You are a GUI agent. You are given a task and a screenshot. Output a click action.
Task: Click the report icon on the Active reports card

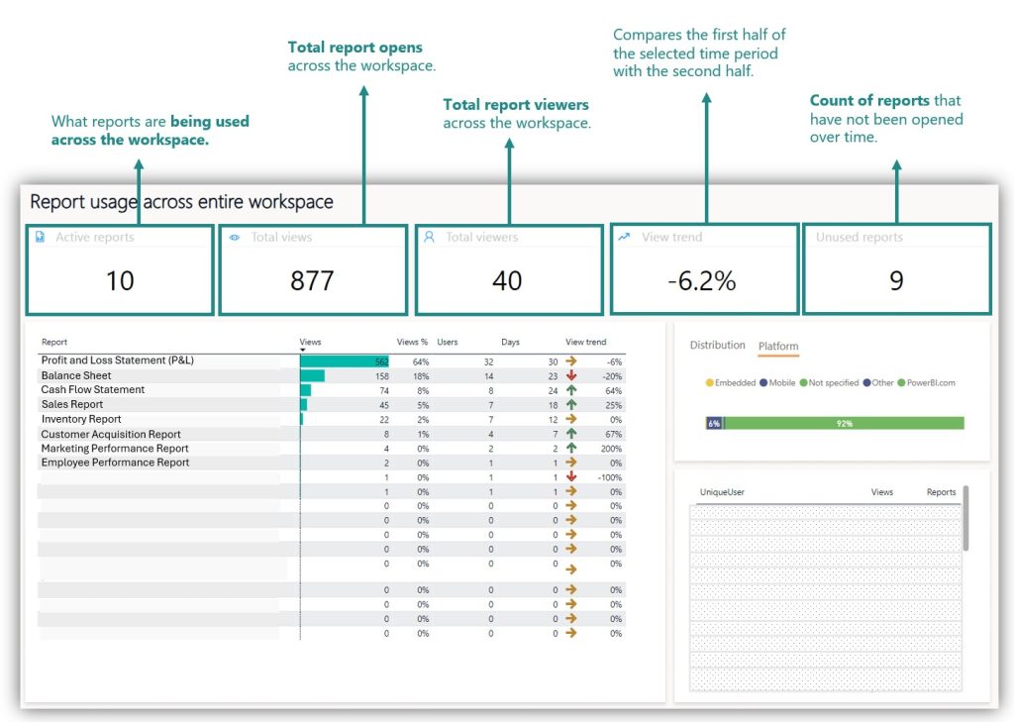pos(39,237)
